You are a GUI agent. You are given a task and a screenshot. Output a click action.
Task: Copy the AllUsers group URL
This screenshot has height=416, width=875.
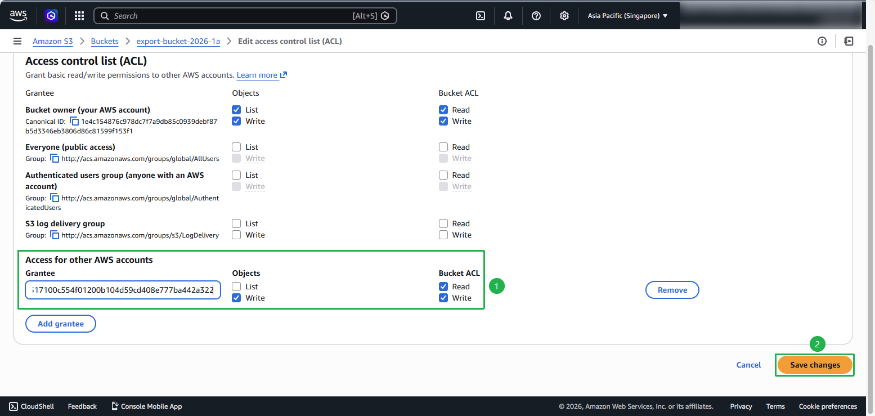tap(55, 158)
